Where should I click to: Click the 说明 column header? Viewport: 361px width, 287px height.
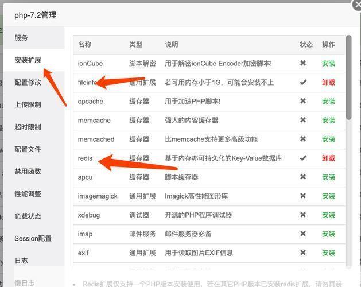pyautogui.click(x=172, y=44)
